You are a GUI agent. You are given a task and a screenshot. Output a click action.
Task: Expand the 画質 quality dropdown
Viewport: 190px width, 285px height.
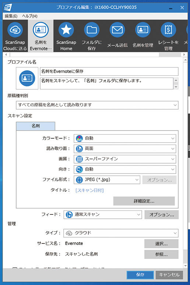click(125, 159)
